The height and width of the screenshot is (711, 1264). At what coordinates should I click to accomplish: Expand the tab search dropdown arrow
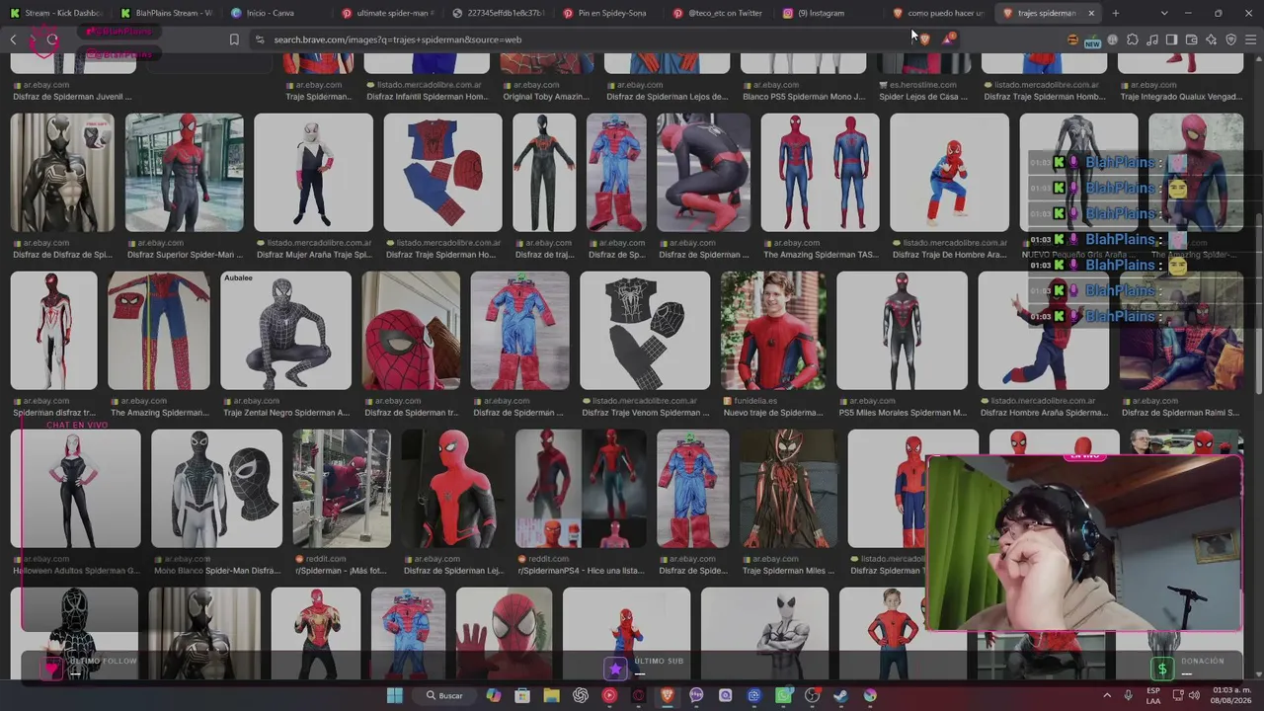tap(1164, 13)
